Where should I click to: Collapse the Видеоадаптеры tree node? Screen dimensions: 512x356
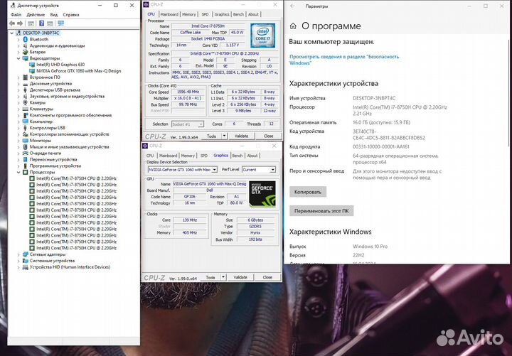click(19, 58)
